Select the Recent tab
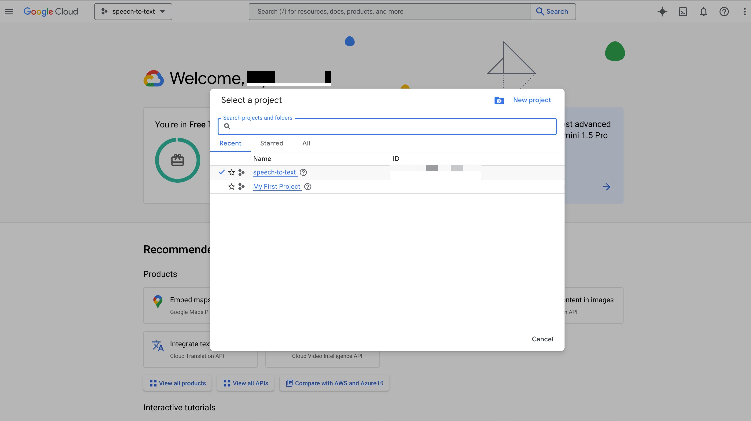The width and height of the screenshot is (751, 421). pos(230,143)
